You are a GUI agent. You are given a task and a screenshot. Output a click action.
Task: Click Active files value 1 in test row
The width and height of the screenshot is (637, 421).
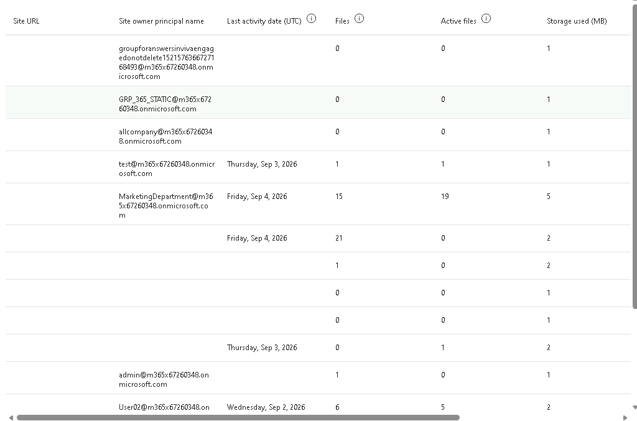pyautogui.click(x=442, y=164)
